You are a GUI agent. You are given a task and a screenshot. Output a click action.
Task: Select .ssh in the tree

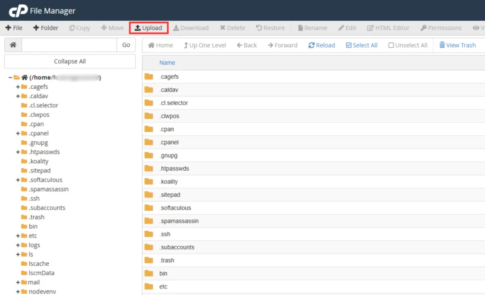34,199
